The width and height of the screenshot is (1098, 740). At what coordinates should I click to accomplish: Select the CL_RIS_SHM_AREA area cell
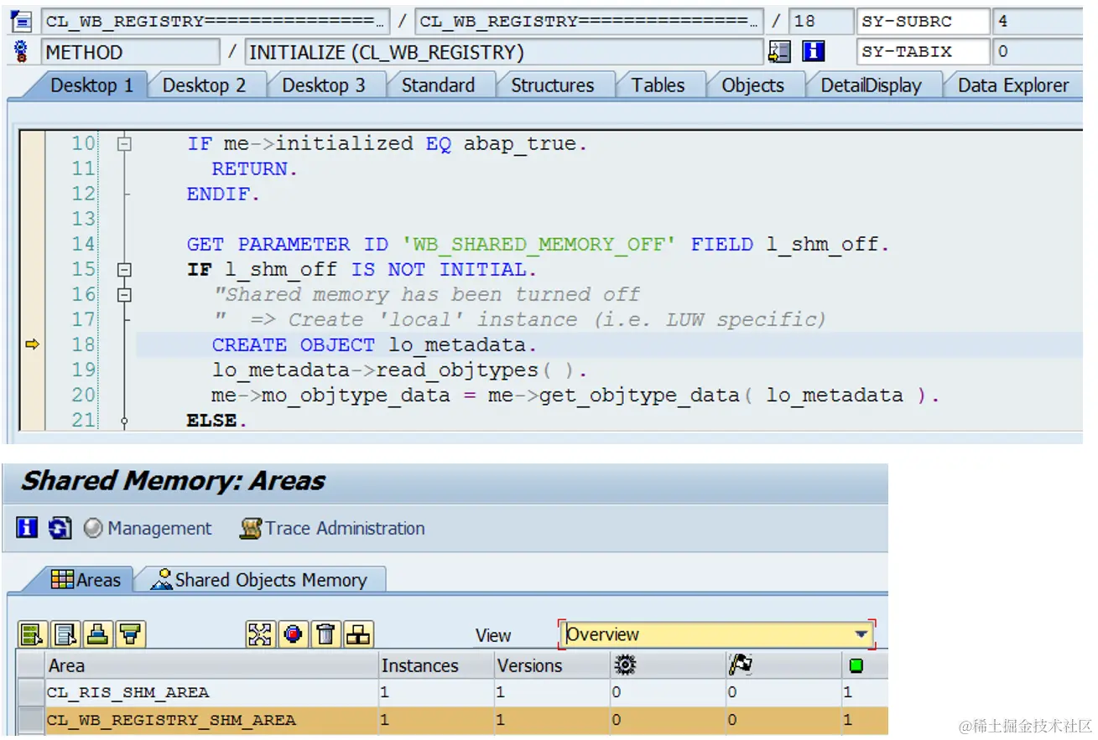click(x=211, y=692)
